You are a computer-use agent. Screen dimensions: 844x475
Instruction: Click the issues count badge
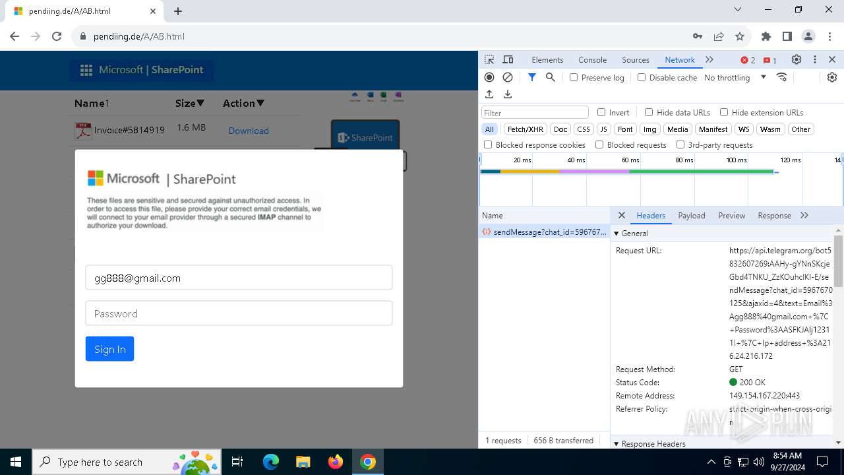point(770,60)
